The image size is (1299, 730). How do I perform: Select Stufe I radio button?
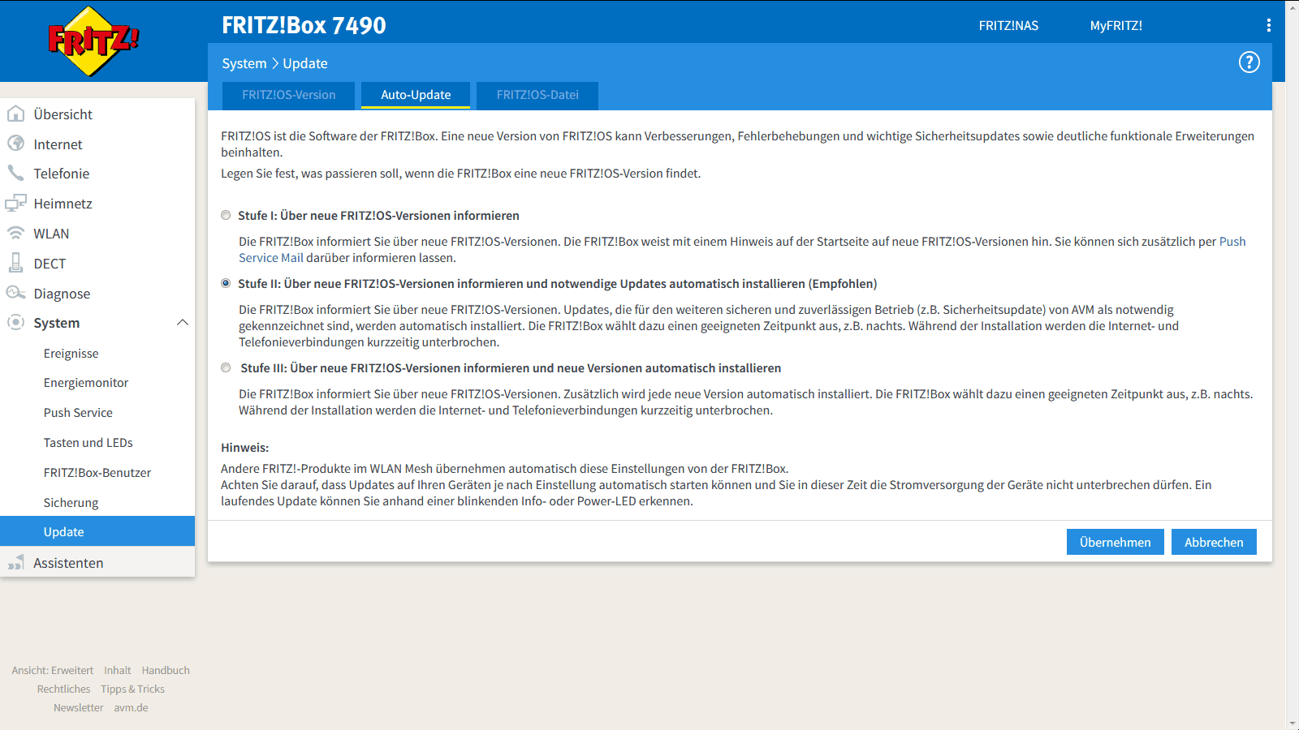point(226,215)
